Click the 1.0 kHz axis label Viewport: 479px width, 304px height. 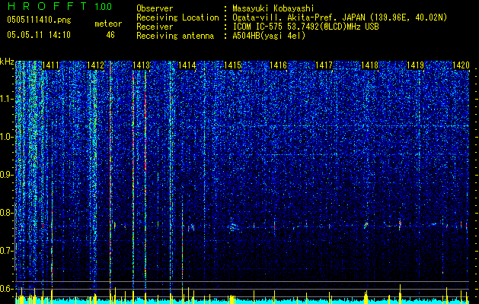[6, 138]
